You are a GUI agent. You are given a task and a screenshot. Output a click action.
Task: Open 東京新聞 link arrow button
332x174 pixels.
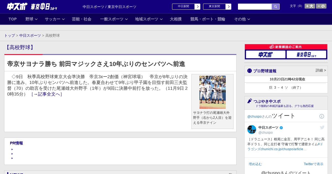pyautogui.click(x=229, y=7)
